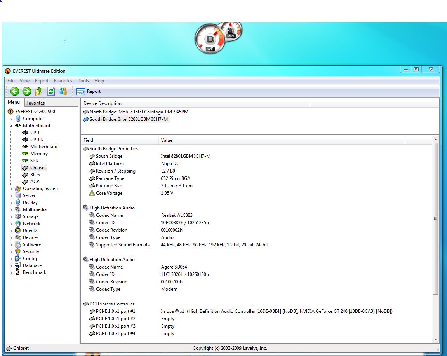Click the Devices icon in the tree

(18, 237)
